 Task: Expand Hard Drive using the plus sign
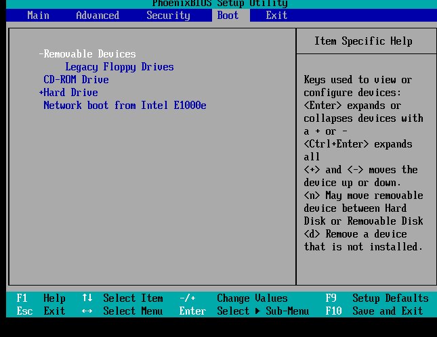tap(41, 93)
